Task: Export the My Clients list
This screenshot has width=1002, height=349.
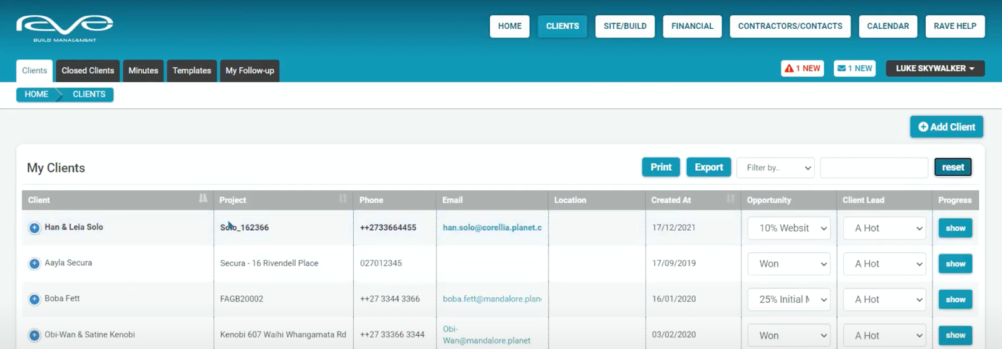Action: 708,167
